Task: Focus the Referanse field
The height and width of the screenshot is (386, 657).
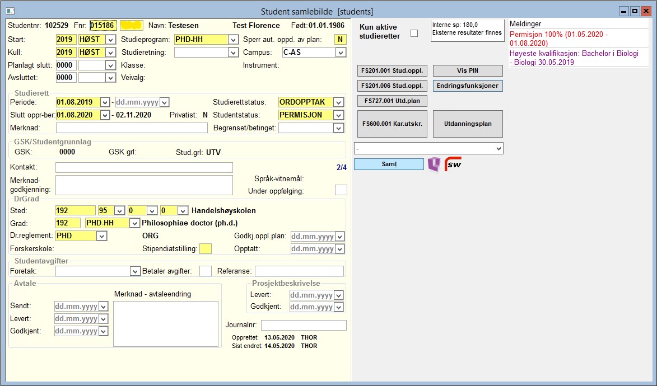Action: point(299,271)
